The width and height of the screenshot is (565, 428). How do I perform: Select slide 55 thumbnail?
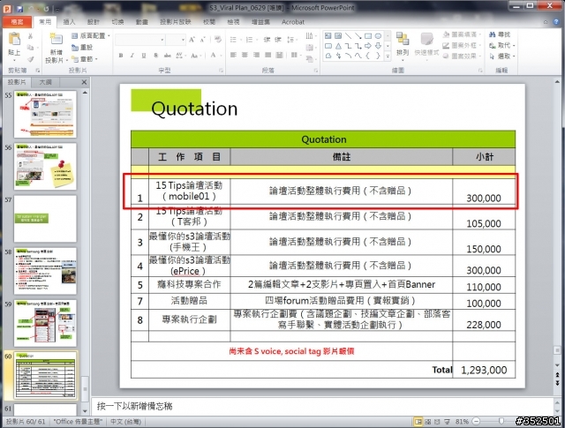tap(45, 114)
